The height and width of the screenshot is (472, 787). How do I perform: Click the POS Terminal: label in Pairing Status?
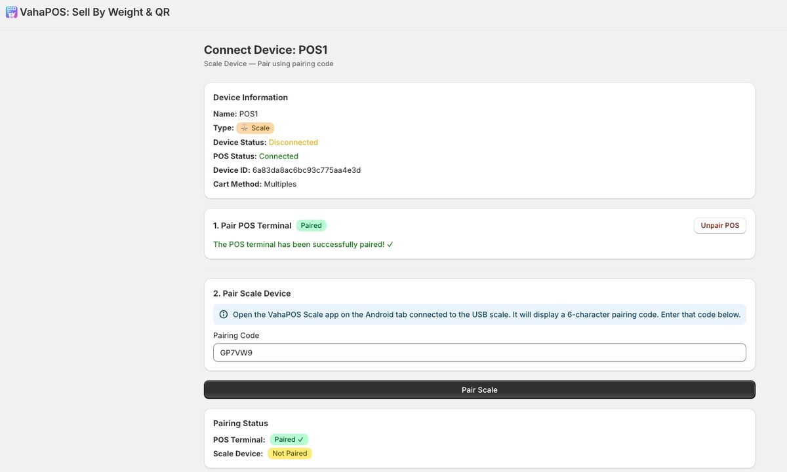[x=239, y=439]
